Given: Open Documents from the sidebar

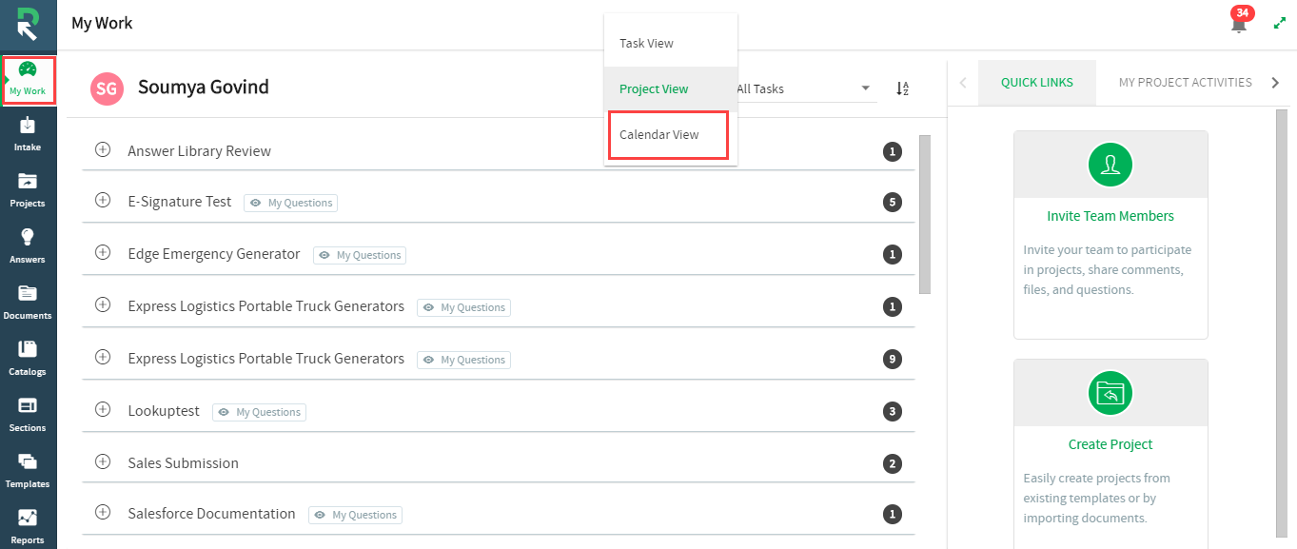Looking at the screenshot, I should click(28, 301).
